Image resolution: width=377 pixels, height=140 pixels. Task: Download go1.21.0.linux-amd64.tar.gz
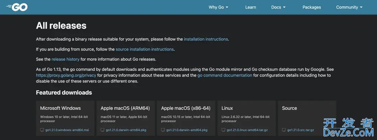pos(247,130)
